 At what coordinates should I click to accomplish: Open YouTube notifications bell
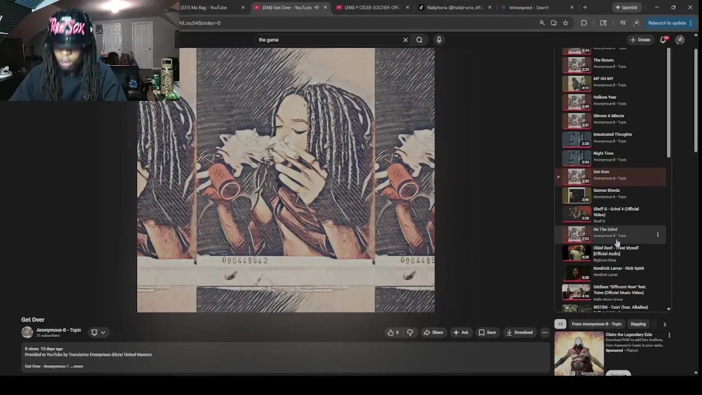[x=664, y=39]
